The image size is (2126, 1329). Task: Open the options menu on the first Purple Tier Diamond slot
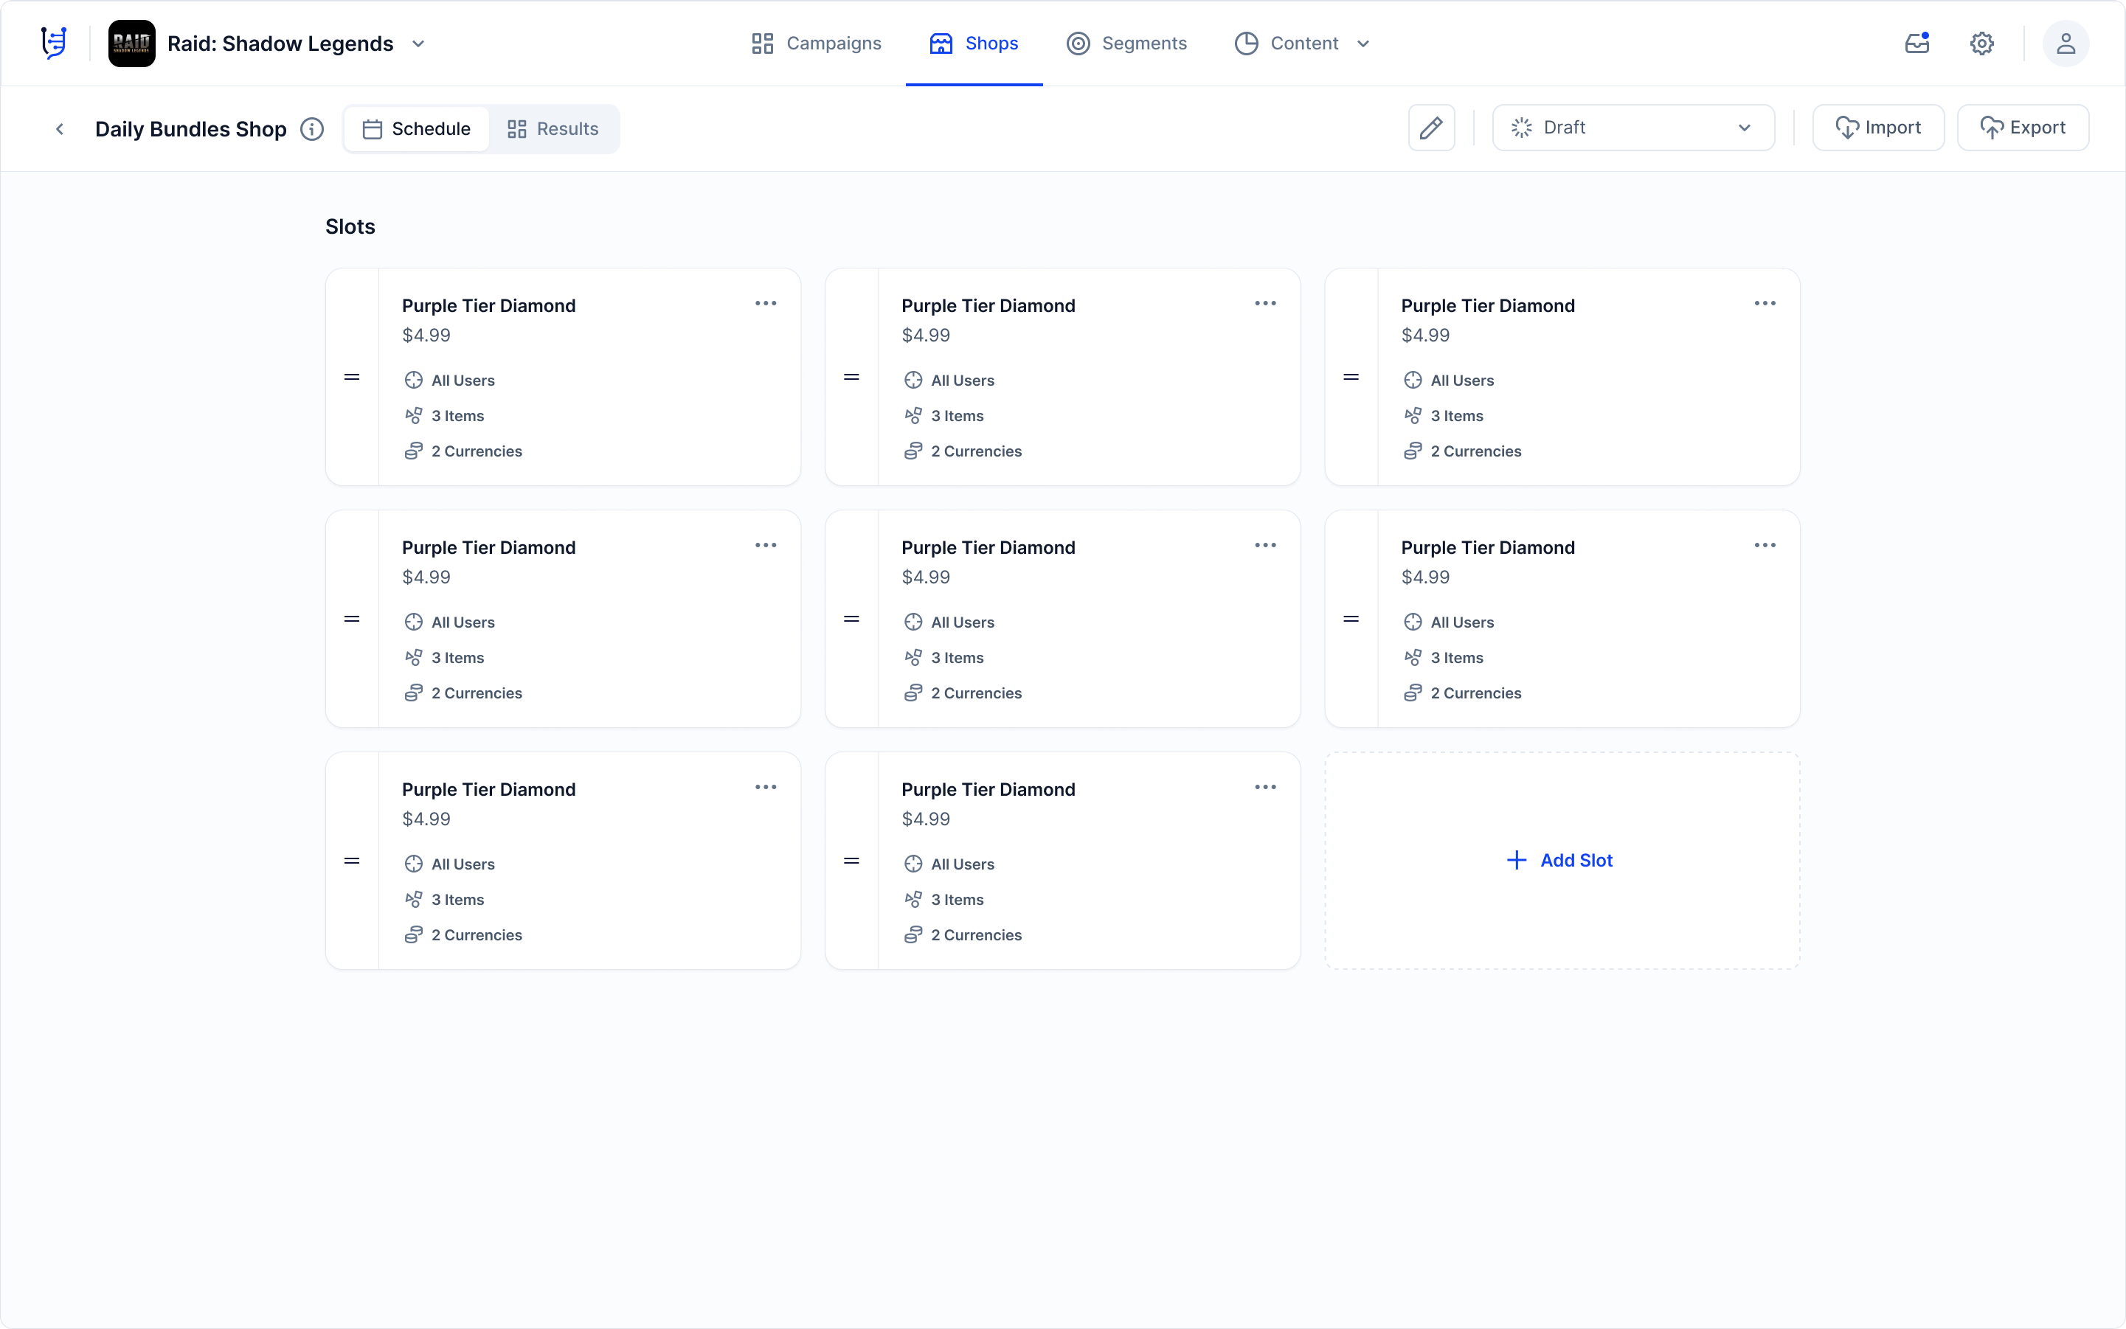765,302
